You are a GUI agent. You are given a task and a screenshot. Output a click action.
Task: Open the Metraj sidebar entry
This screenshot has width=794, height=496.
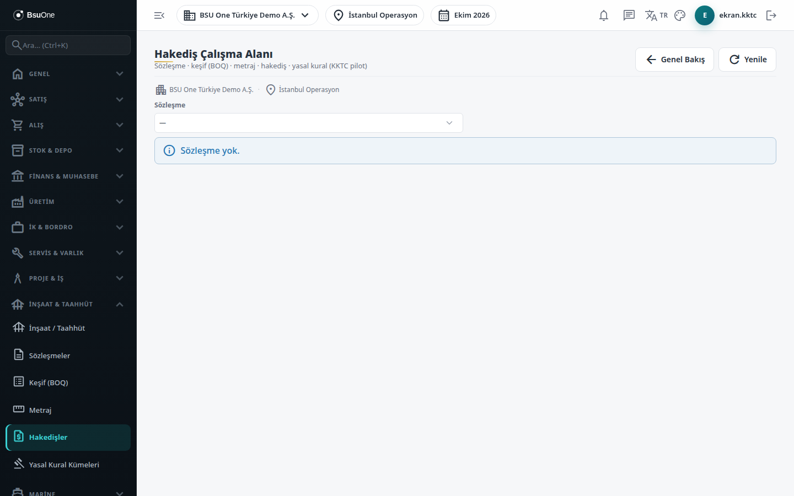point(68,410)
